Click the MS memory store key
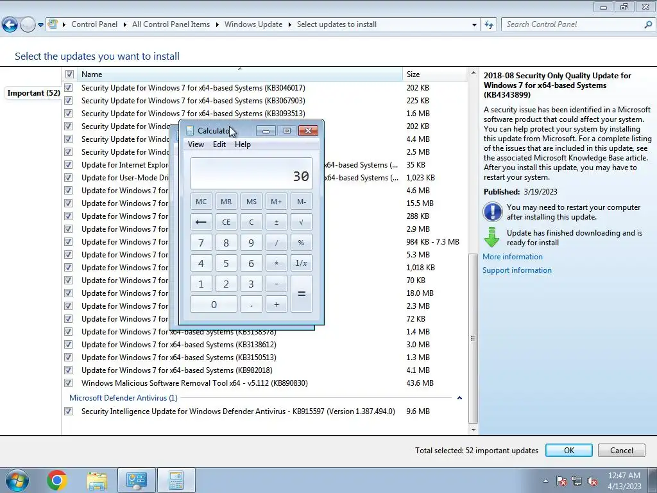The image size is (657, 493). (252, 202)
